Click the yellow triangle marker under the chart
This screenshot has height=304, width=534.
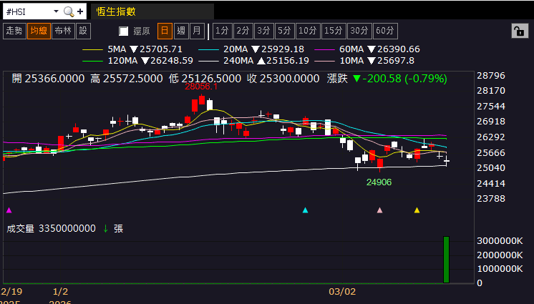[417, 210]
